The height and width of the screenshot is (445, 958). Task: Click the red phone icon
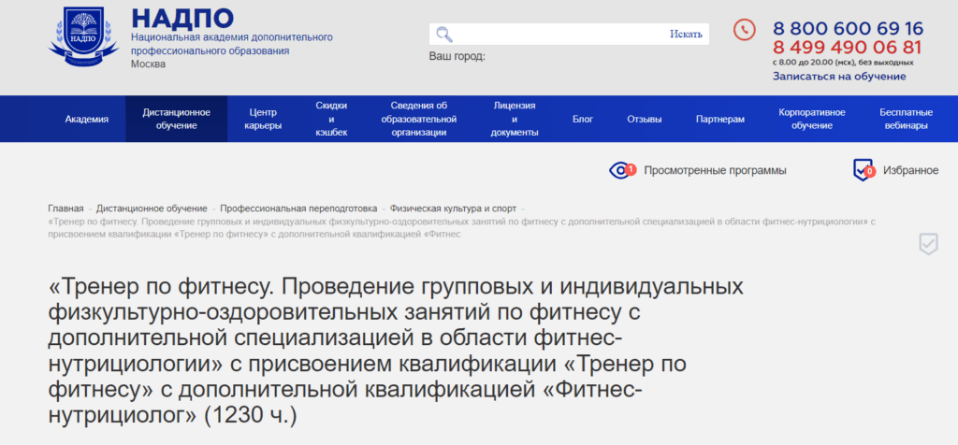[744, 29]
